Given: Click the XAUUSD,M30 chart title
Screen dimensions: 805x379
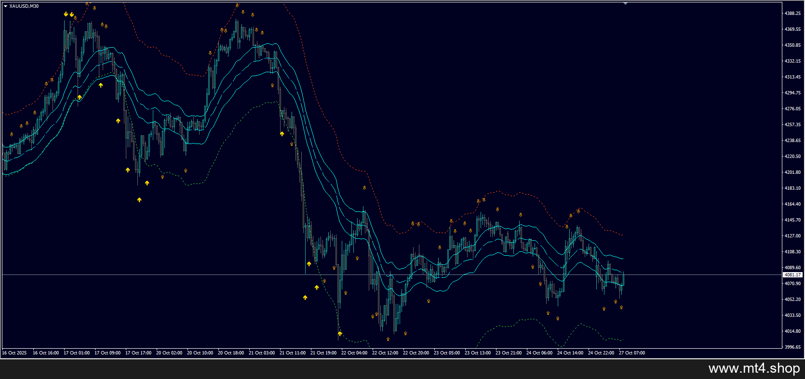Looking at the screenshot, I should (24, 6).
